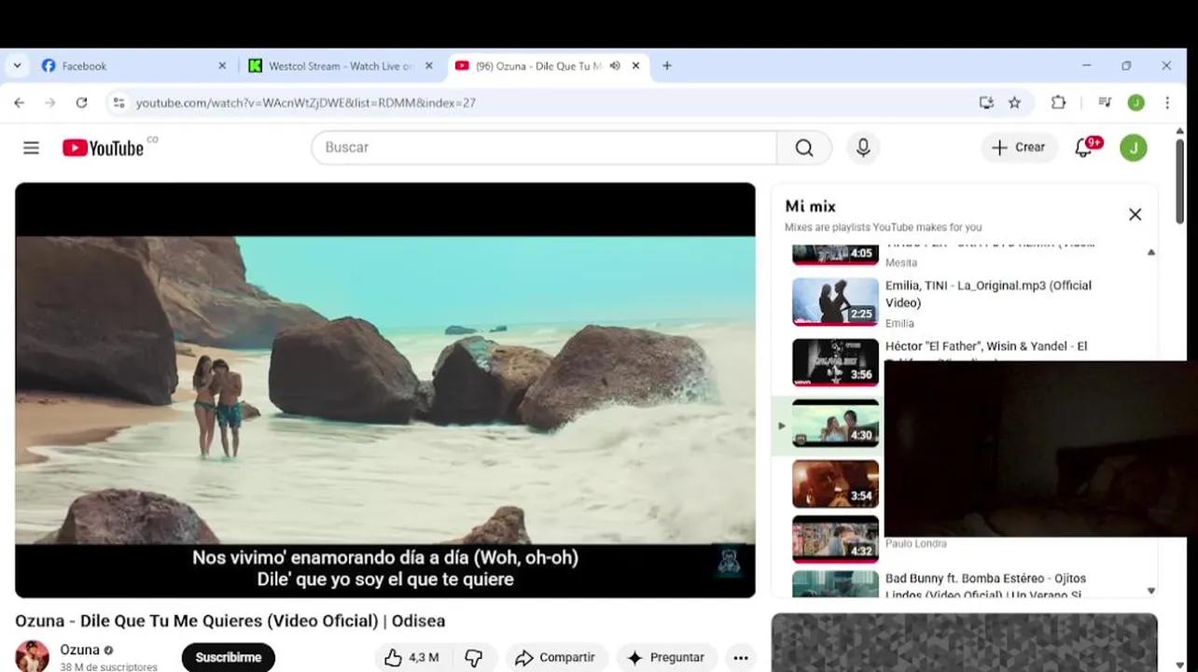Open the YouTube guide hamburger menu
Screen dimensions: 1198x672
point(31,147)
